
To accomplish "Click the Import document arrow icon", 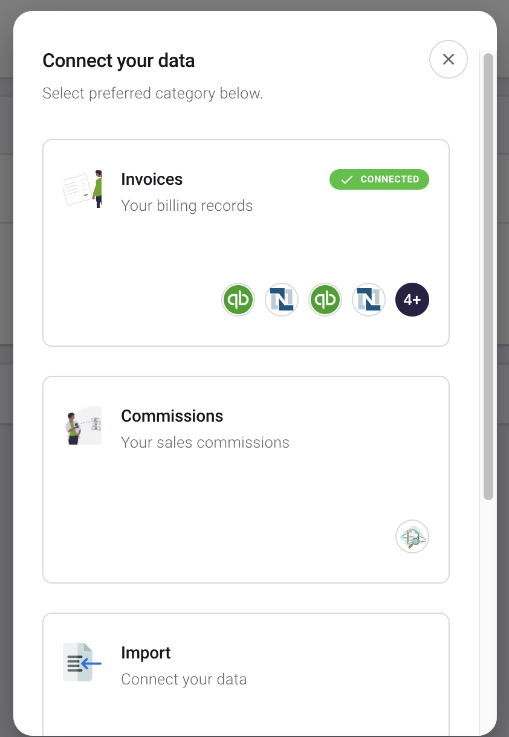I will point(82,662).
